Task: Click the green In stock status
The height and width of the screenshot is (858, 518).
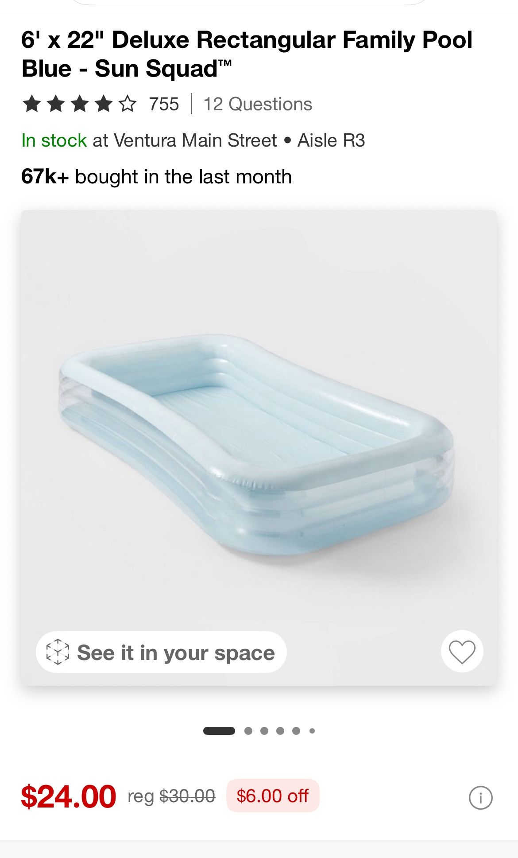Action: [x=54, y=140]
